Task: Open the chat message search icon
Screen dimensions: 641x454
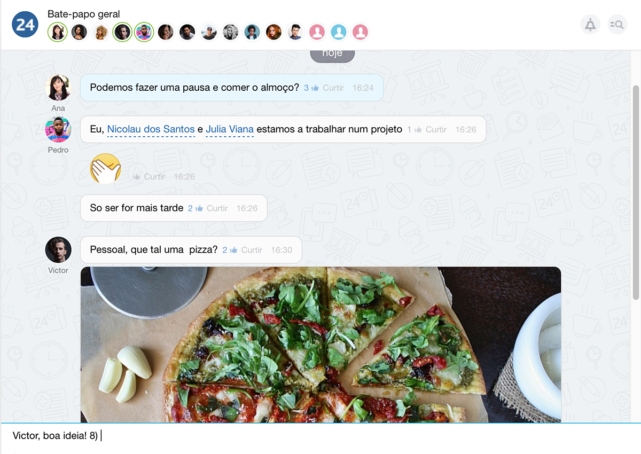Action: click(617, 25)
